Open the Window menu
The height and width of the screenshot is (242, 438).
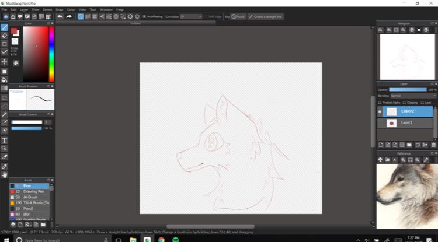tap(106, 10)
